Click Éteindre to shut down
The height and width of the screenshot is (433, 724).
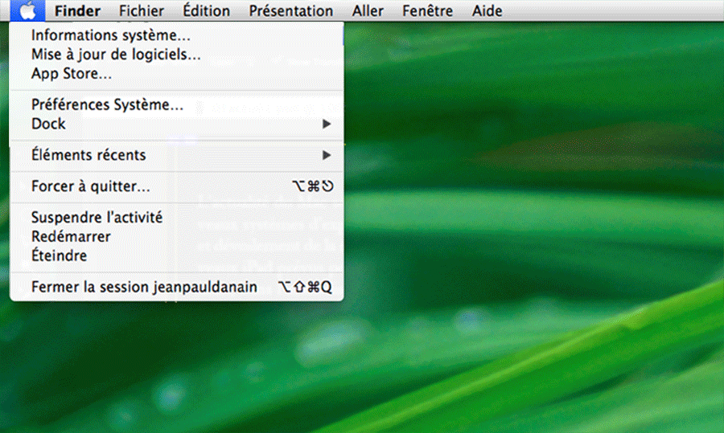(59, 255)
